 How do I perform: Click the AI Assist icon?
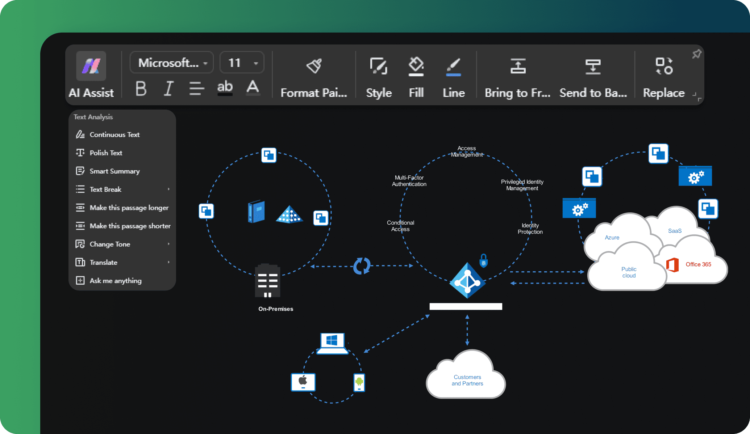pos(93,65)
